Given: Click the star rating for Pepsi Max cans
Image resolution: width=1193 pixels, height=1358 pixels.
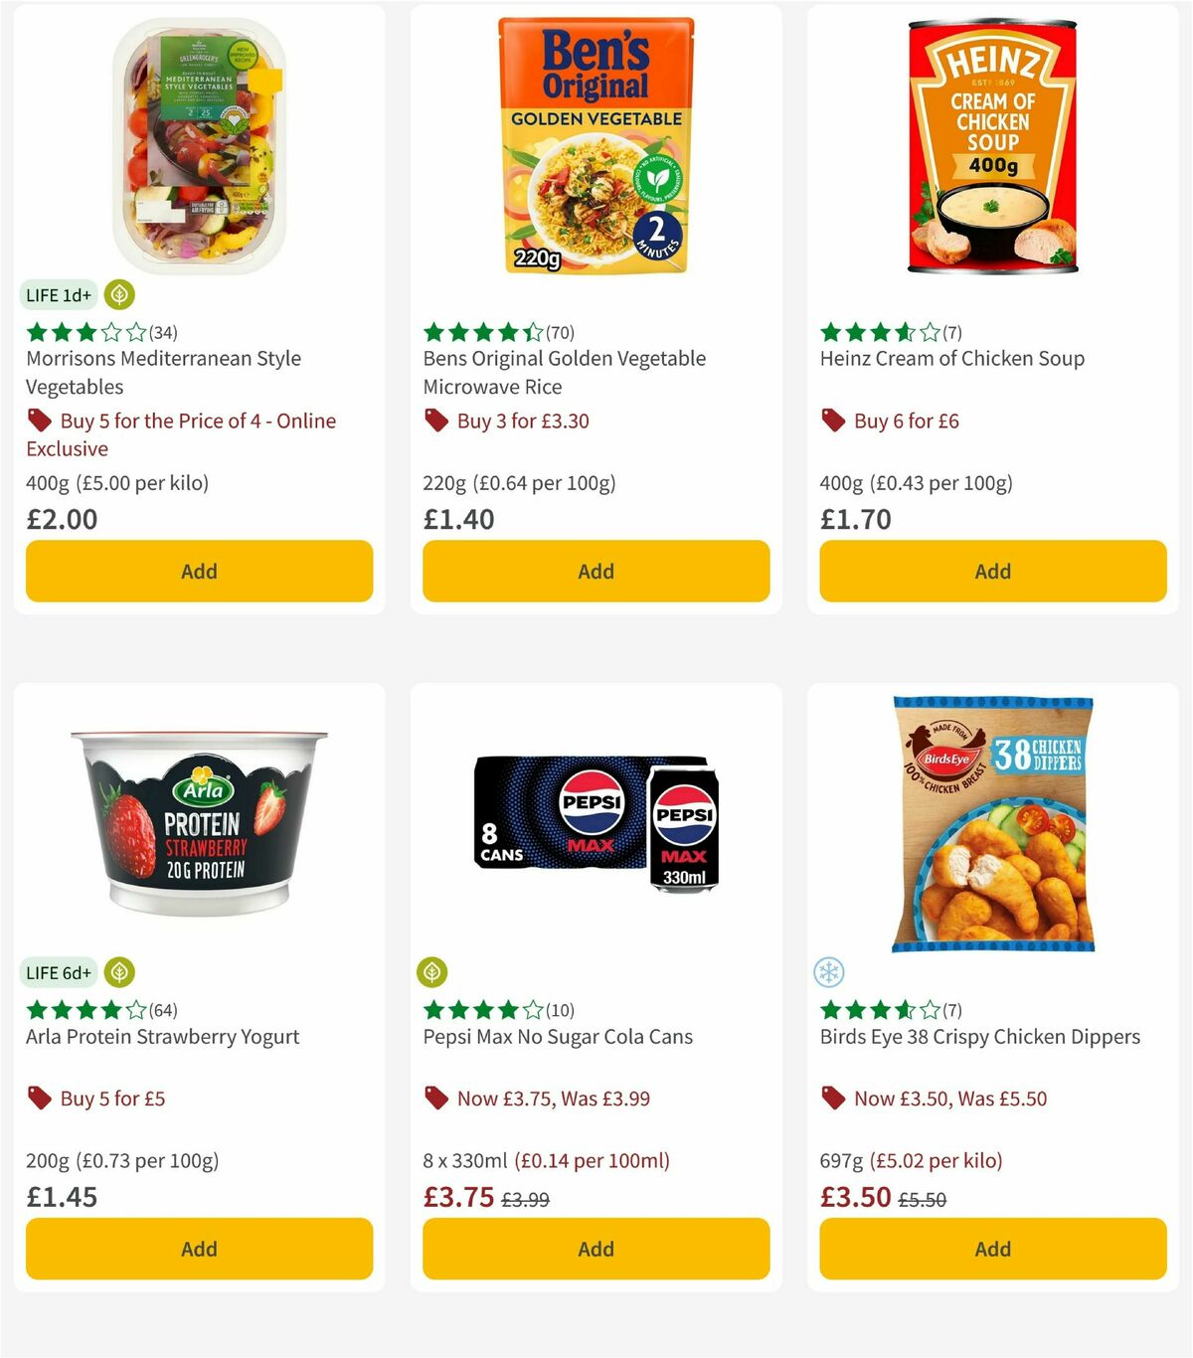Looking at the screenshot, I should coord(477,1010).
